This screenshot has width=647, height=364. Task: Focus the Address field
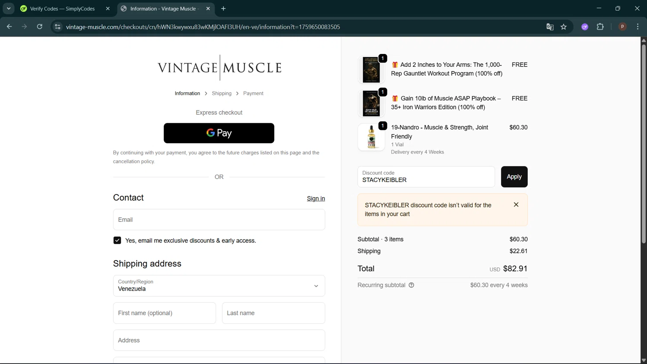219,340
